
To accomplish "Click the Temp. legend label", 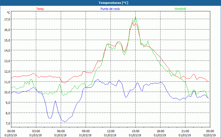I will tap(40, 9).
